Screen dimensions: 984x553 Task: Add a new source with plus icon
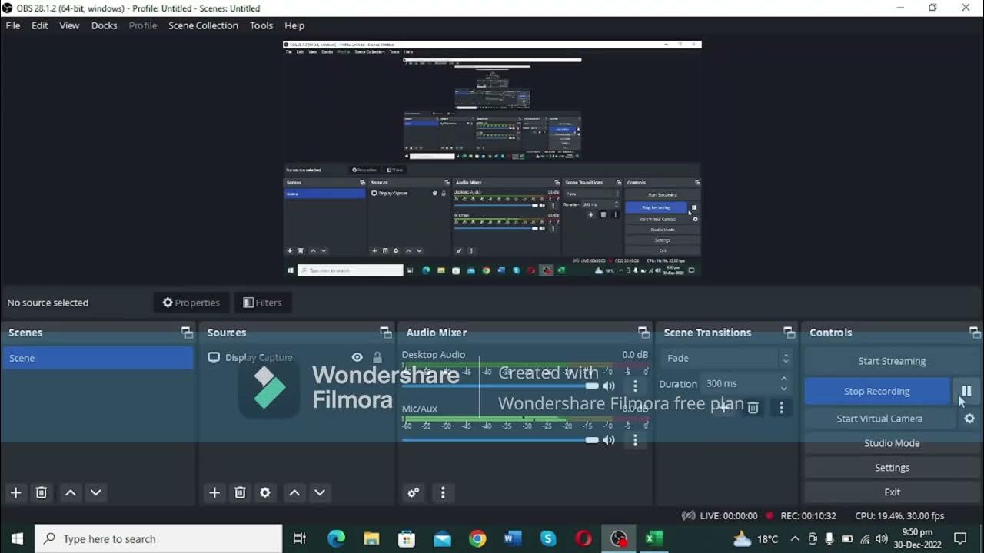tap(214, 492)
